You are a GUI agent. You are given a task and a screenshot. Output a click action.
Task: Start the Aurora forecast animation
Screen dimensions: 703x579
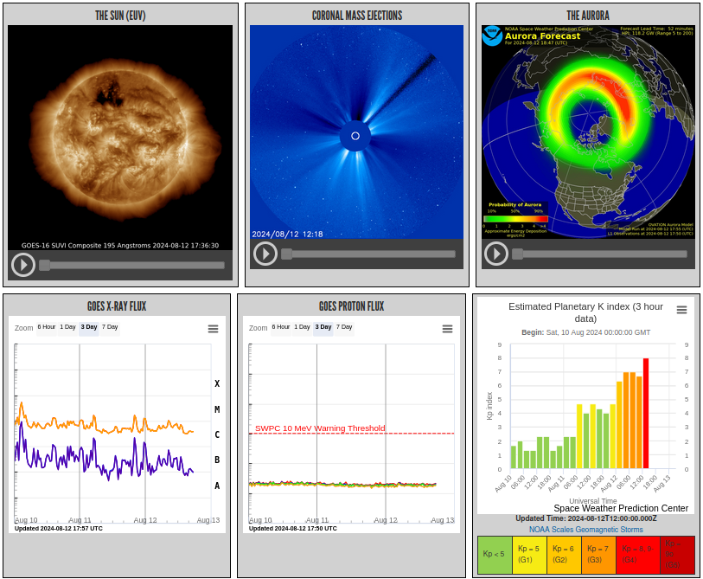pos(495,254)
